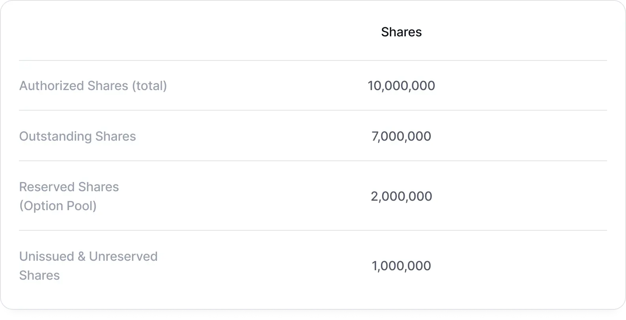Select the Authorized Shares (total) label
This screenshot has width=626, height=320.
click(x=93, y=86)
